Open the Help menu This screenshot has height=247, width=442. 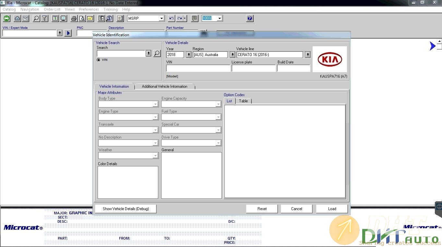126,9
